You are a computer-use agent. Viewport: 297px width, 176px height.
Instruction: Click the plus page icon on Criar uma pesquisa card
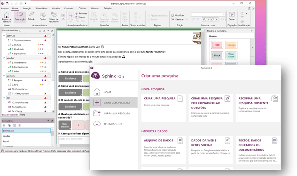pos(180,99)
